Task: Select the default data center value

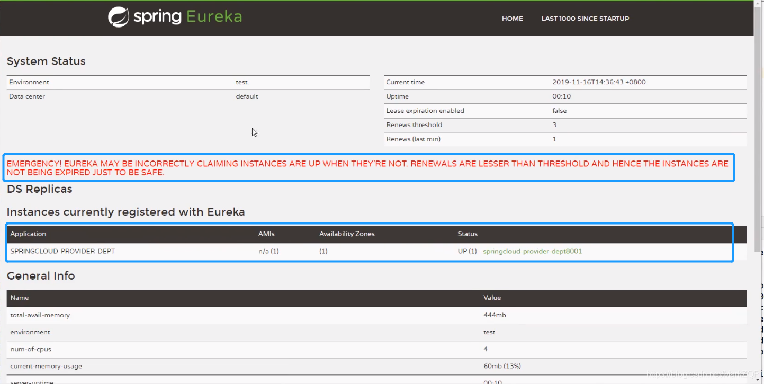Action: 247,96
